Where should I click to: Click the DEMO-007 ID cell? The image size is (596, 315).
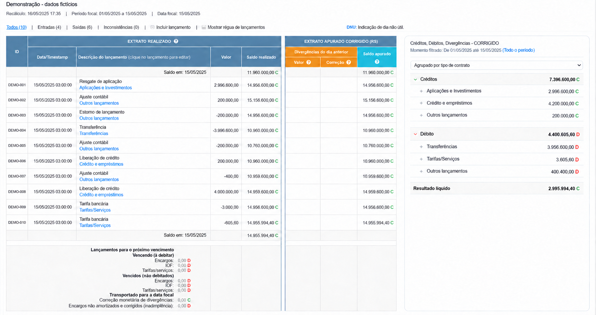[x=17, y=176]
